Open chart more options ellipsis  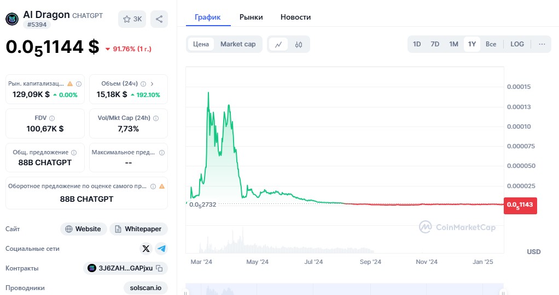tap(542, 44)
